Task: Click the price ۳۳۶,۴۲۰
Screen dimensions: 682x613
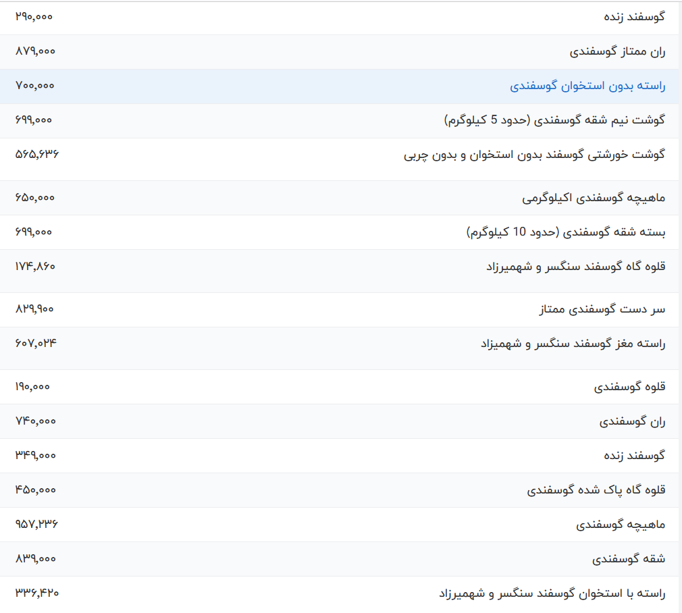Action: [37, 593]
